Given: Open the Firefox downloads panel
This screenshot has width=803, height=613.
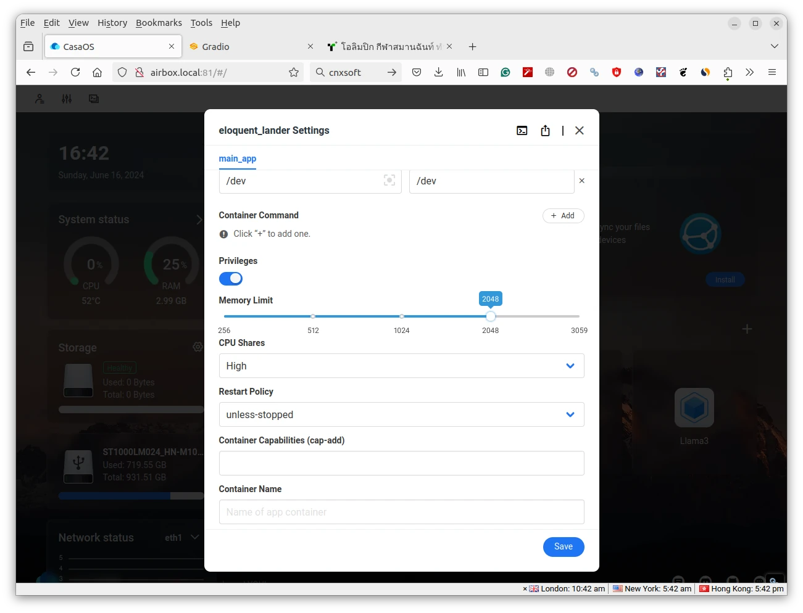Looking at the screenshot, I should [439, 72].
